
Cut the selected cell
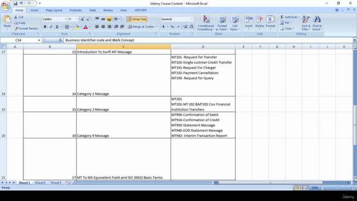pyautogui.click(x=18, y=17)
